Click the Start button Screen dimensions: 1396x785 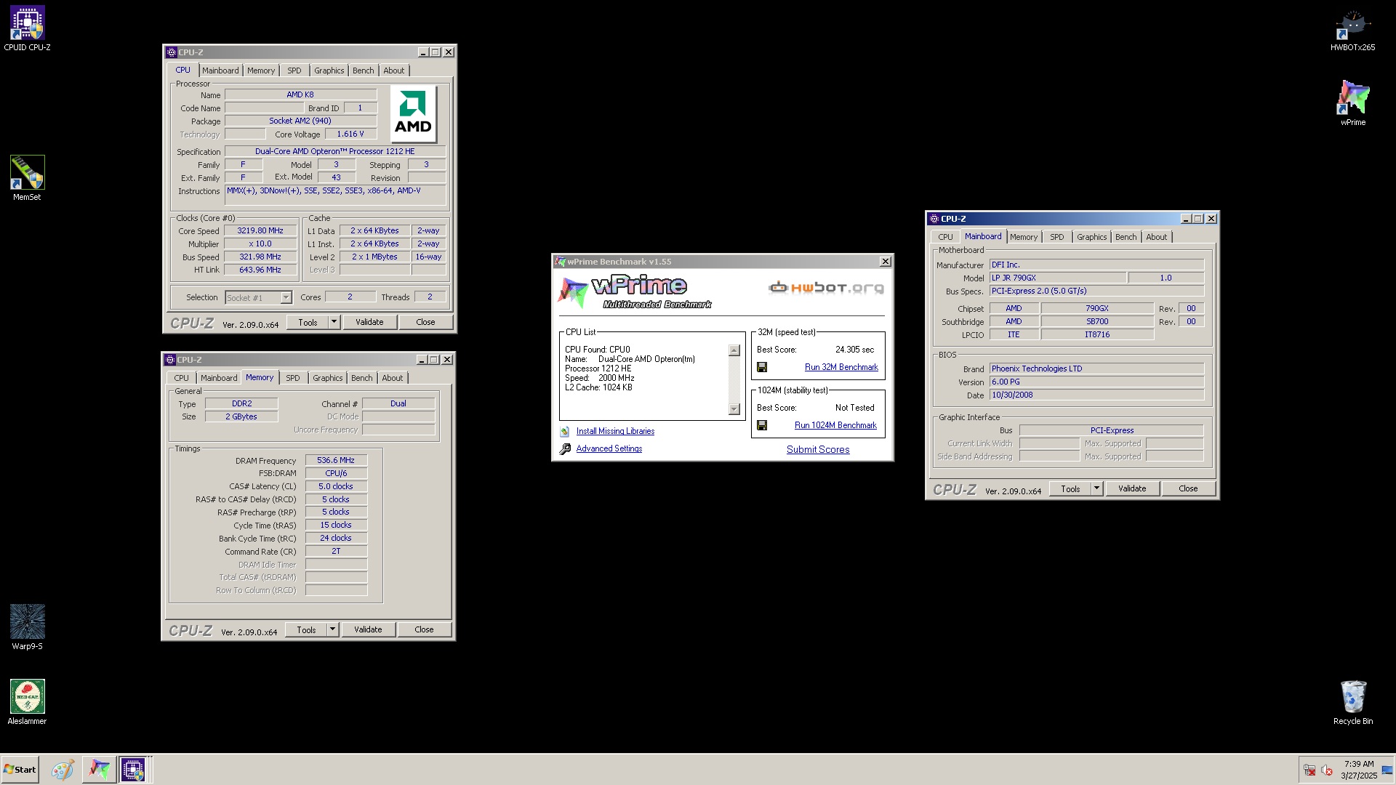20,769
